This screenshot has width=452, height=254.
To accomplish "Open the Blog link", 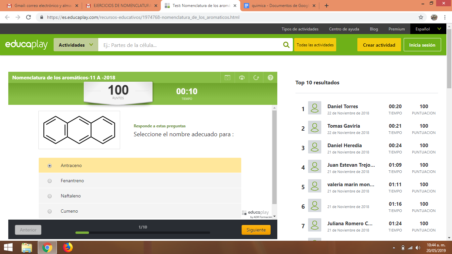I will 374,29.
